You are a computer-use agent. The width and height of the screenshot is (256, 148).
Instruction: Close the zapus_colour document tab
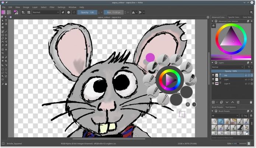[208, 17]
